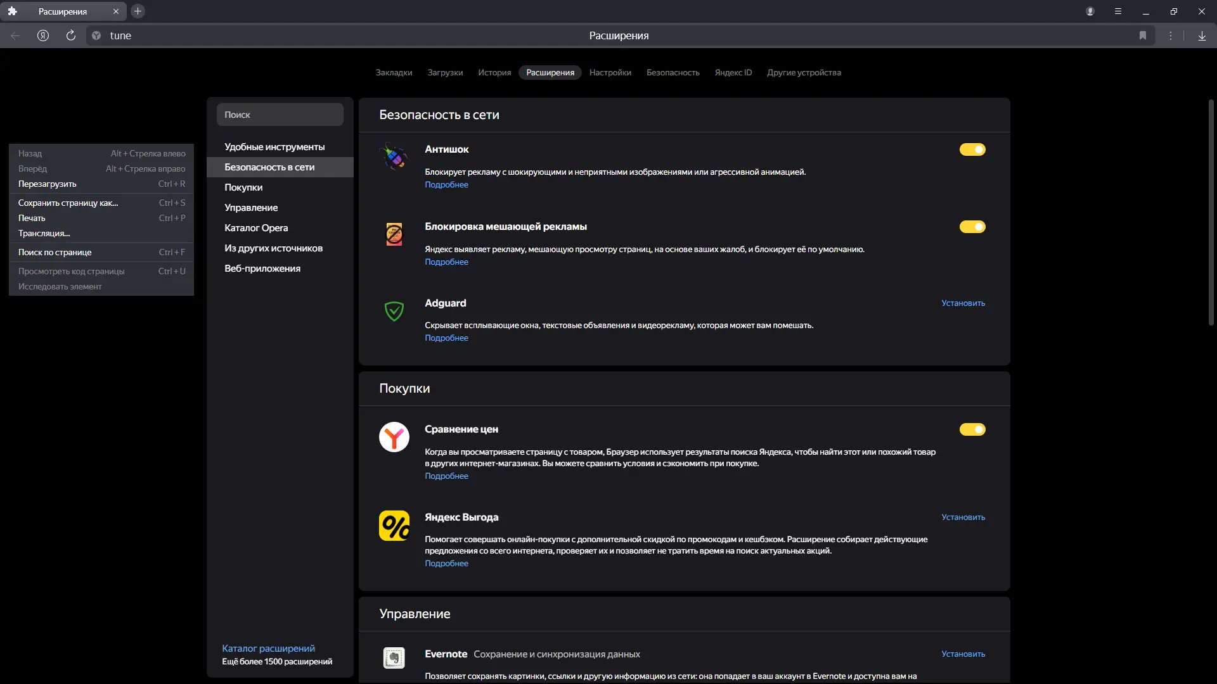
Task: Switch to the Настройки tab
Action: tap(610, 72)
